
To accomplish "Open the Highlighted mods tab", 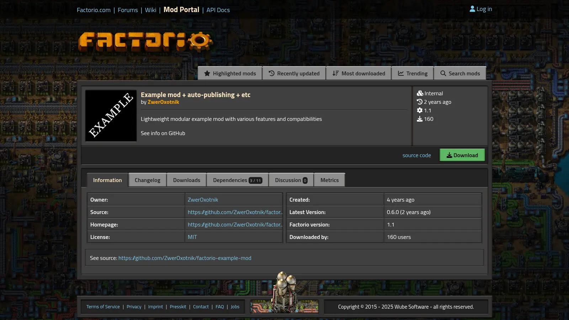I will click(x=230, y=73).
